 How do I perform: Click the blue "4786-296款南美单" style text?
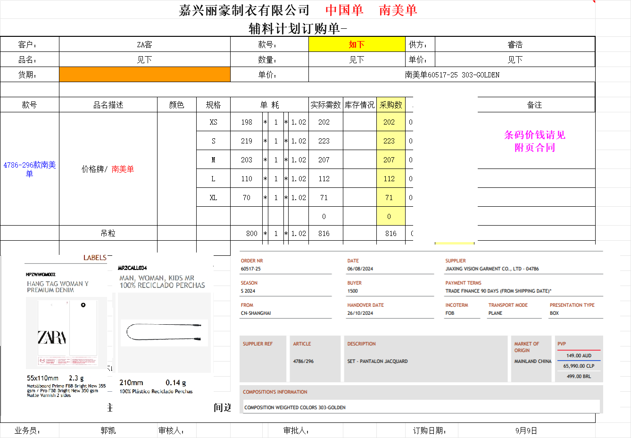[29, 169]
